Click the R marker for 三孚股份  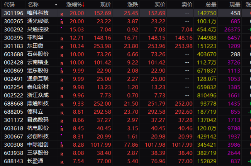coord(62,154)
